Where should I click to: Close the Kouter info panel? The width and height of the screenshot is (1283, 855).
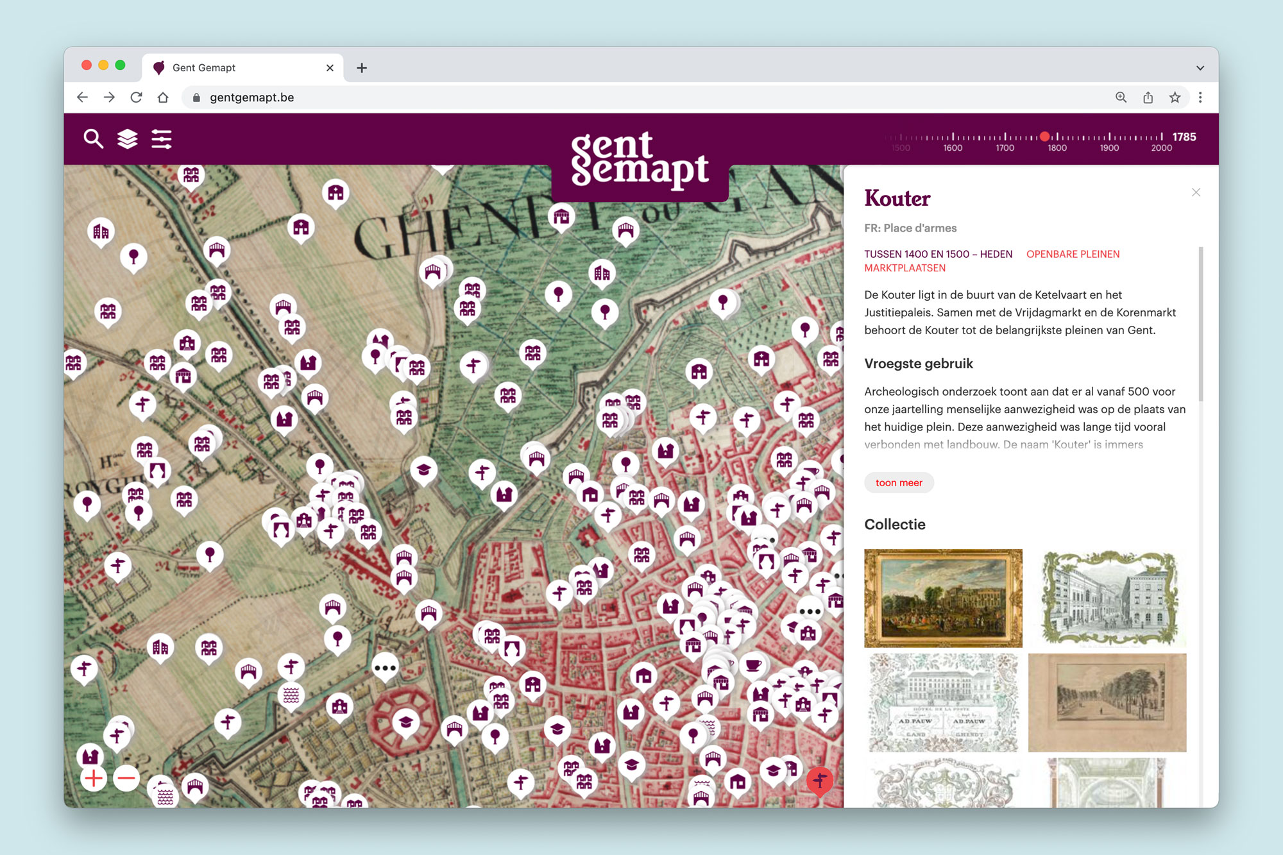(1196, 192)
